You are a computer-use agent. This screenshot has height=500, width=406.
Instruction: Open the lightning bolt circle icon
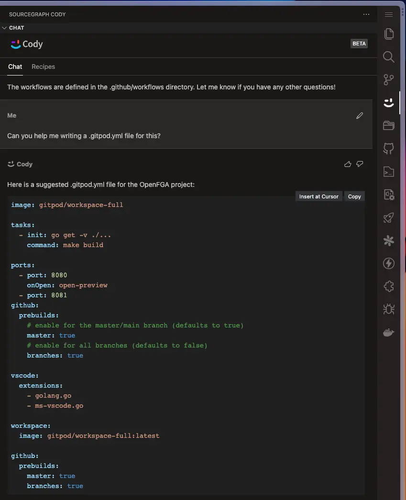[389, 263]
